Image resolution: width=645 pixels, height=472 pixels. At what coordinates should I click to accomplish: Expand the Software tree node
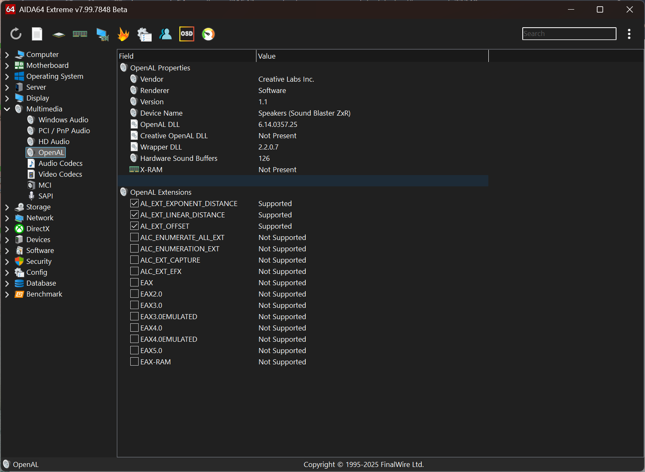7,250
